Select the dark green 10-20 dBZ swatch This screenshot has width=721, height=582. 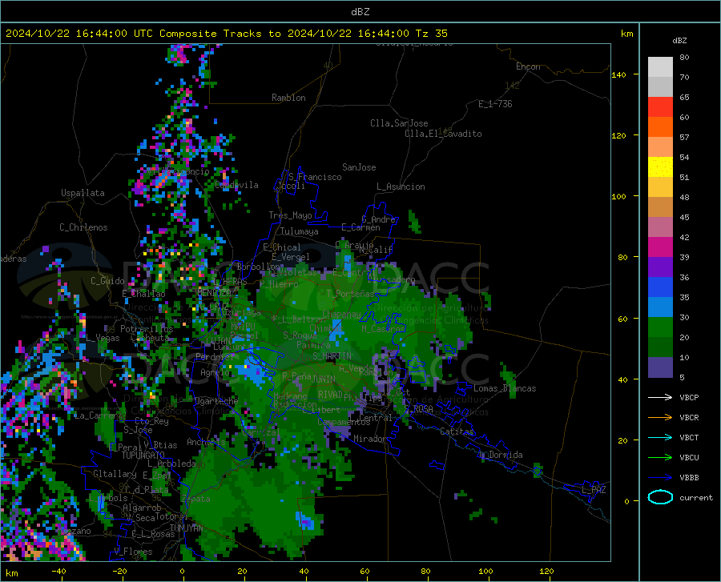click(x=660, y=347)
